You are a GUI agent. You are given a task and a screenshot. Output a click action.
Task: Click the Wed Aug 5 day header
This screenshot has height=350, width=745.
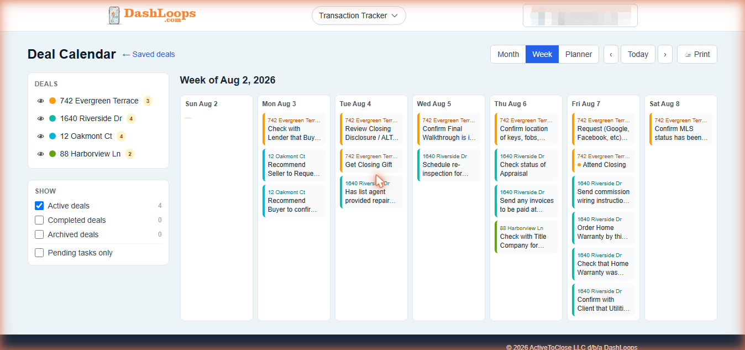(x=434, y=104)
